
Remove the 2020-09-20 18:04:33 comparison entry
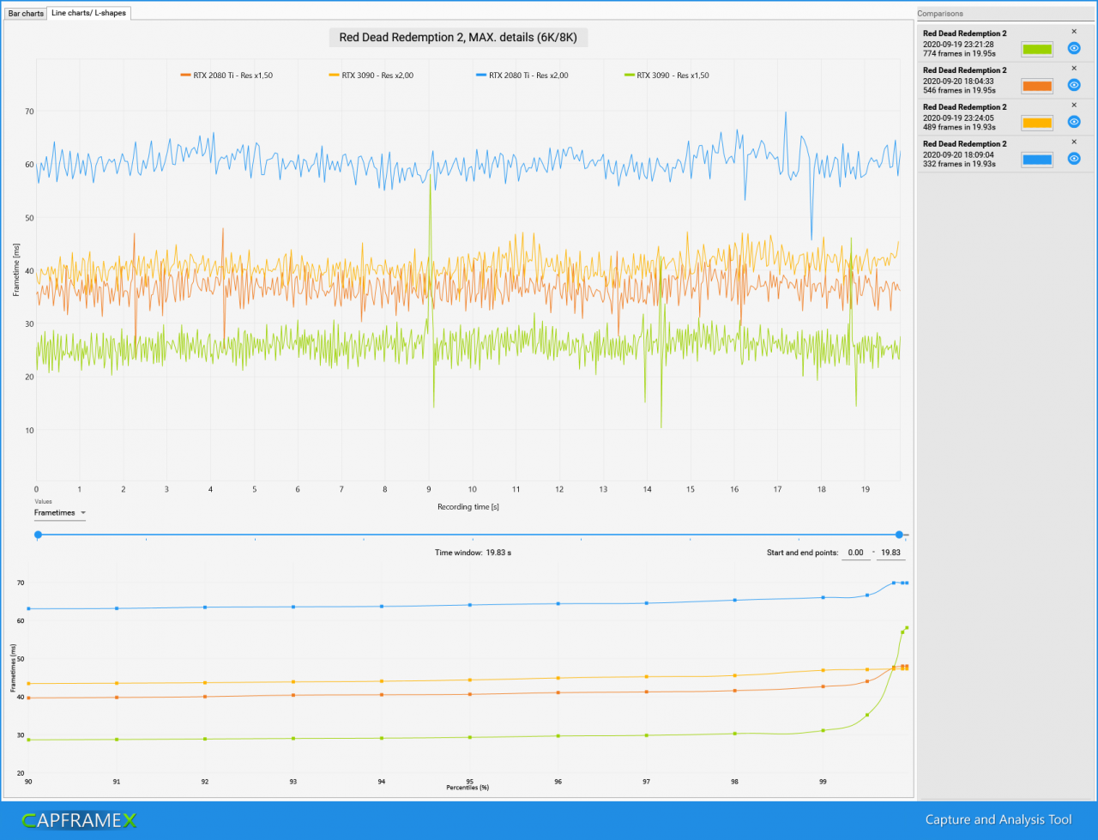(1073, 68)
